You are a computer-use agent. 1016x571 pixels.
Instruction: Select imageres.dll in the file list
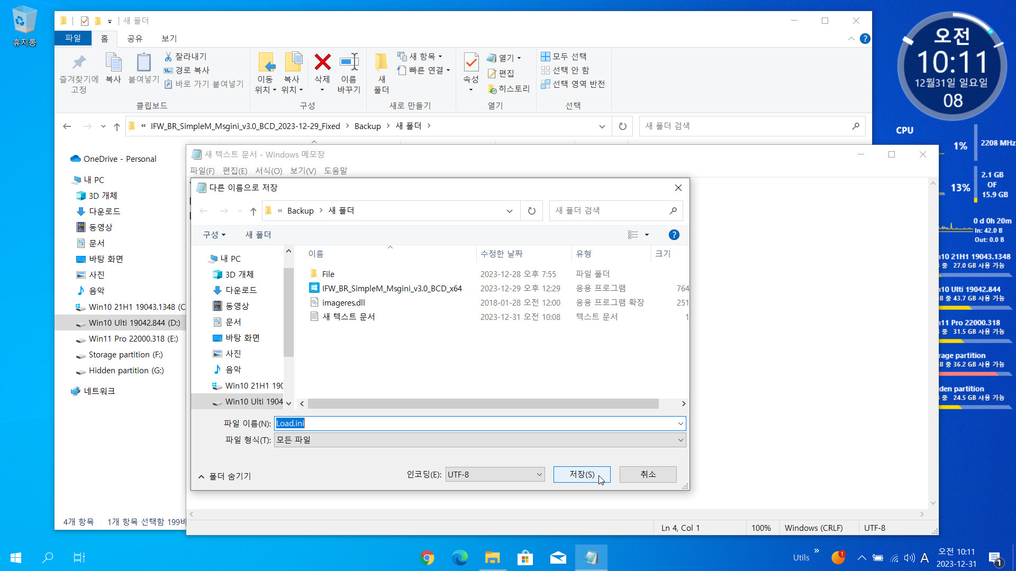point(343,302)
